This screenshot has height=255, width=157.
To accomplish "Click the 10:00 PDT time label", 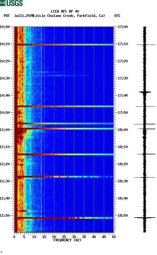I will click(x=5, y=27).
